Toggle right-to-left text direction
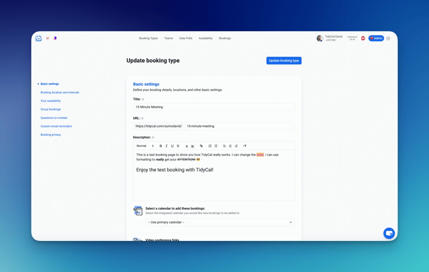 tap(245, 146)
